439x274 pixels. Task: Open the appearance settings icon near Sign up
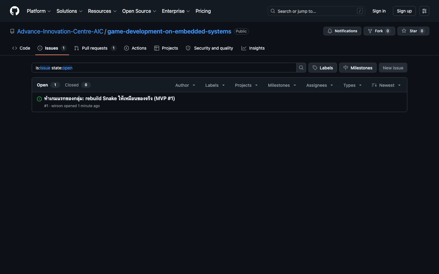424,11
